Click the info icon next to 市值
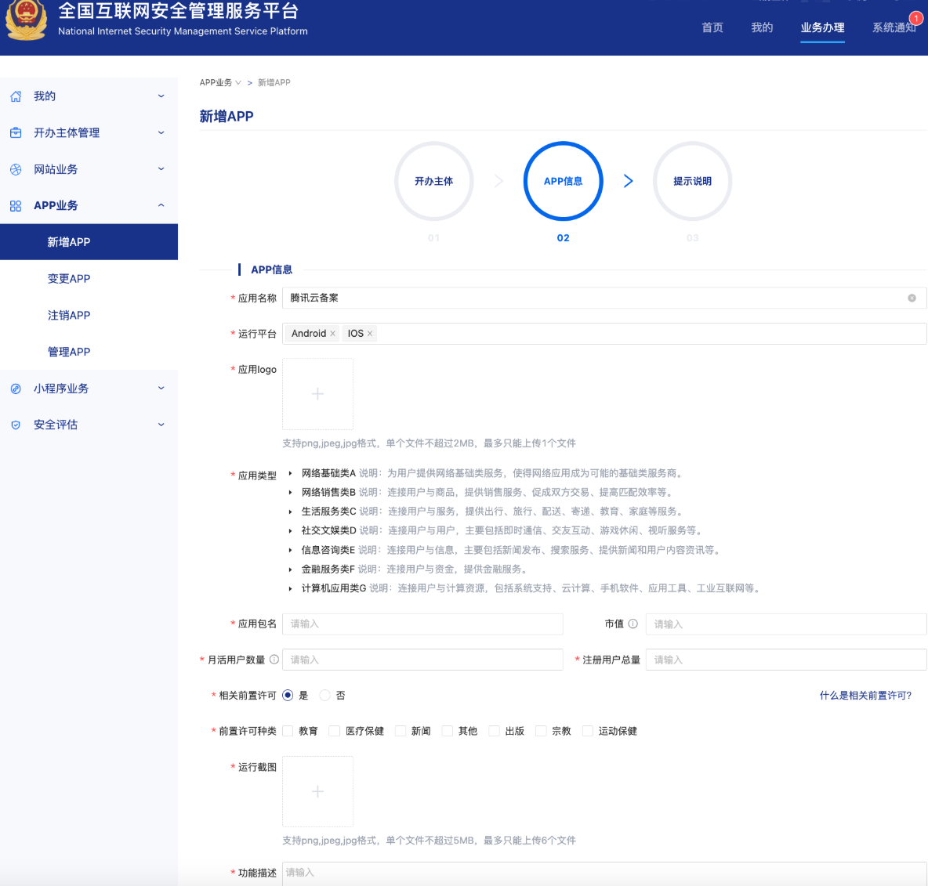 [633, 624]
